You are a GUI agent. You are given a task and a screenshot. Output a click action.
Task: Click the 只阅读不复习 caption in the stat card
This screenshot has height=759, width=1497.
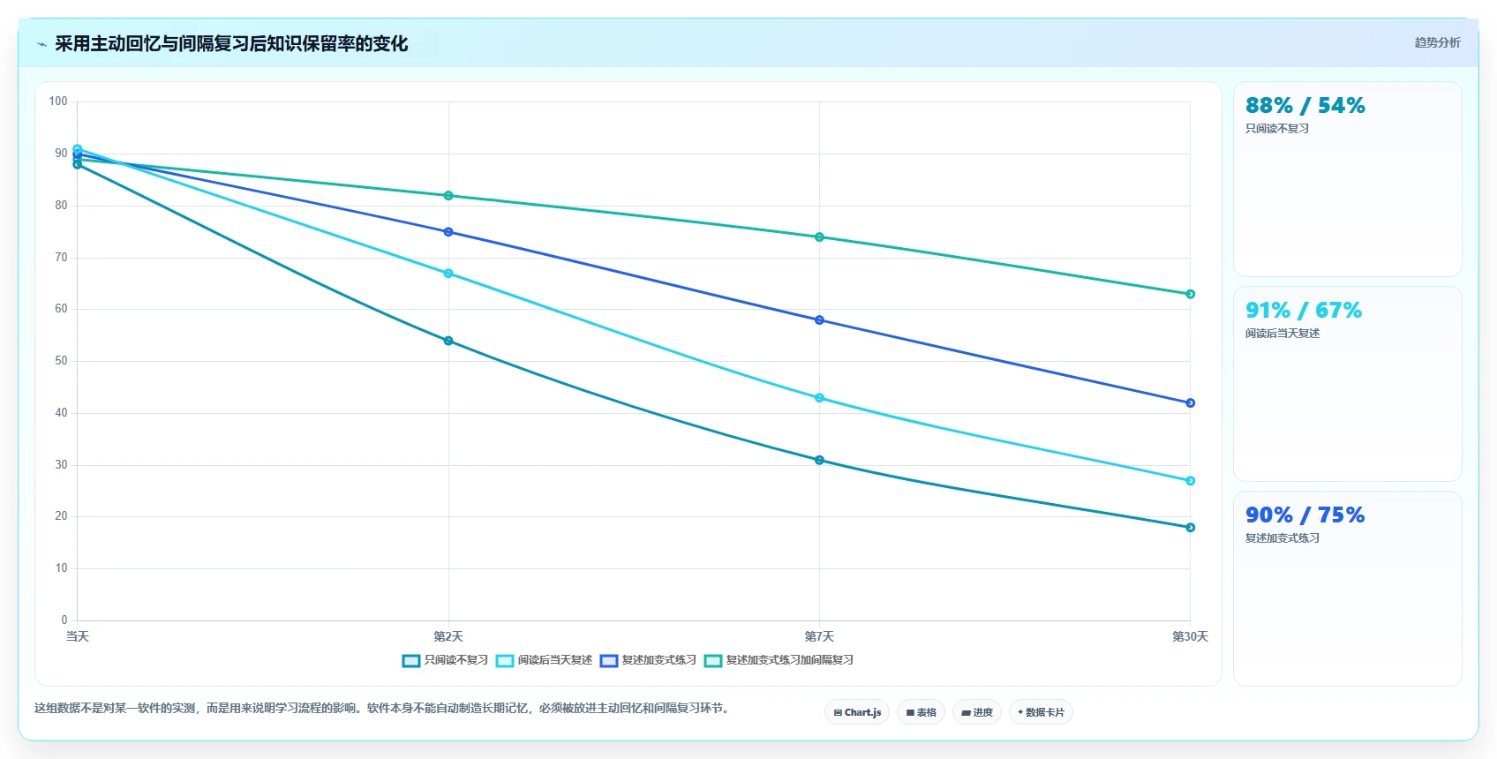click(x=1276, y=129)
